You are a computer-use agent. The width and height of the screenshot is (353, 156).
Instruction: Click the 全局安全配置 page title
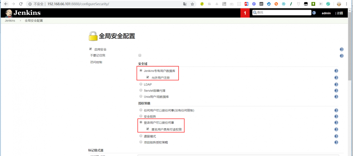(117, 36)
